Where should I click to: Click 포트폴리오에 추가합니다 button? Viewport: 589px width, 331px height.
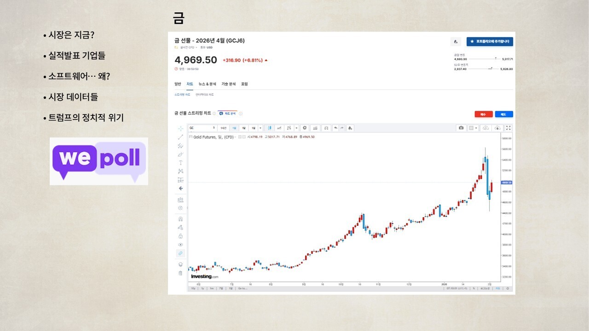tap(490, 41)
